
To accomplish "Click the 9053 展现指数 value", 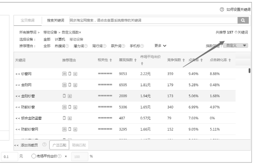I will point(123,74).
